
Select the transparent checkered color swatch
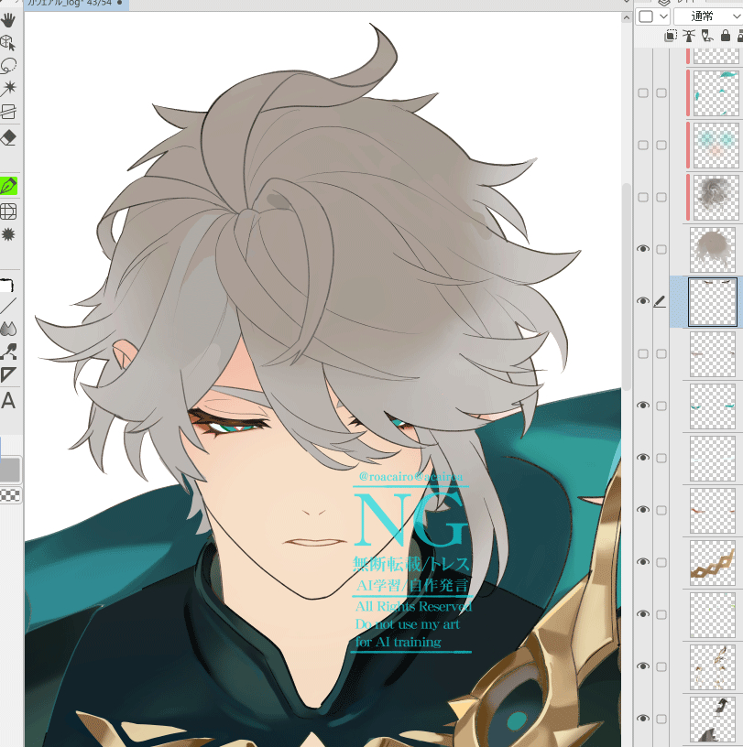(9, 495)
